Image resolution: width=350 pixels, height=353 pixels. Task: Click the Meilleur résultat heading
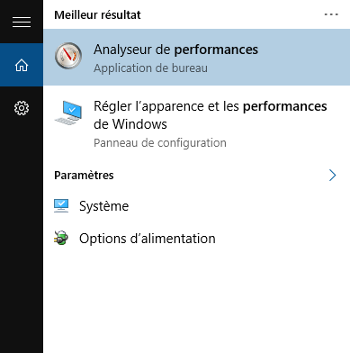click(x=97, y=14)
